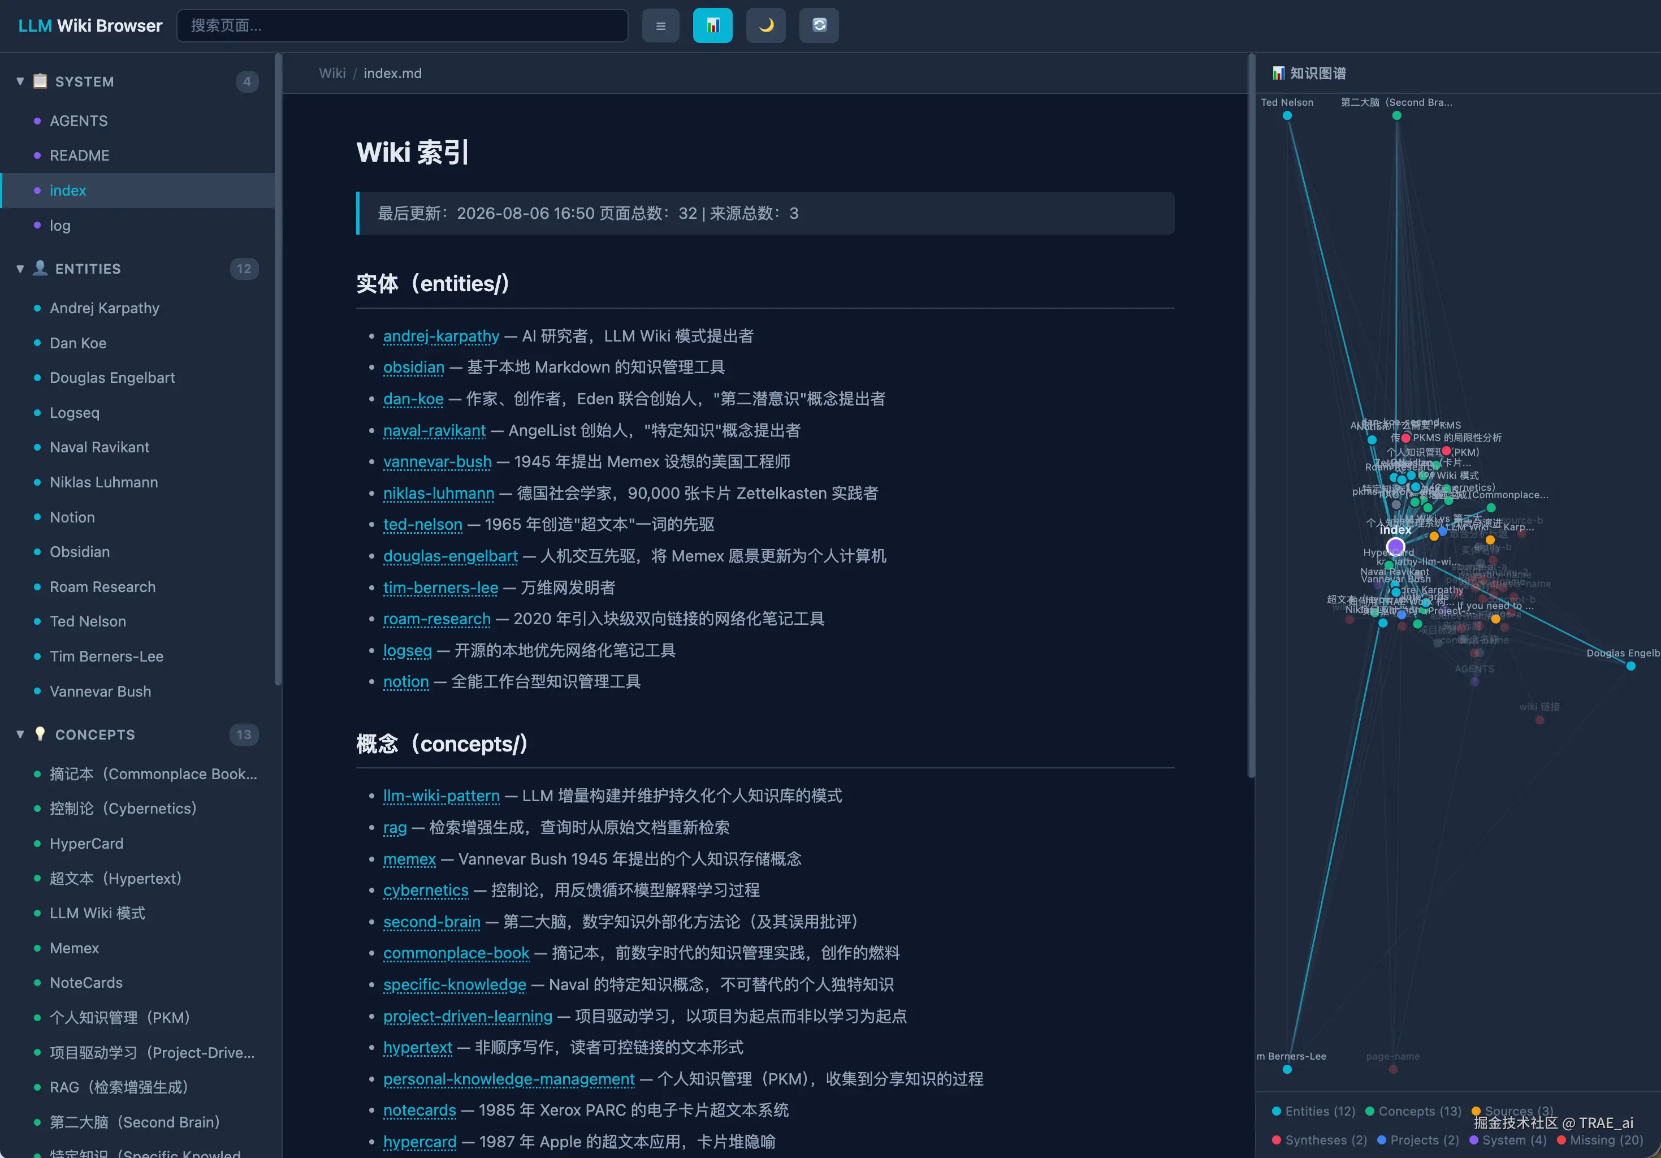Open Roam Research in the sidebar

tap(137, 587)
